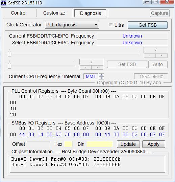Click the lower slider's right arrow stepper

(97, 67)
